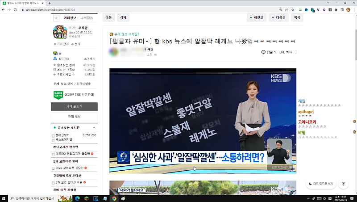Click the URL 복사 link
357x202 pixels.
click(x=286, y=52)
